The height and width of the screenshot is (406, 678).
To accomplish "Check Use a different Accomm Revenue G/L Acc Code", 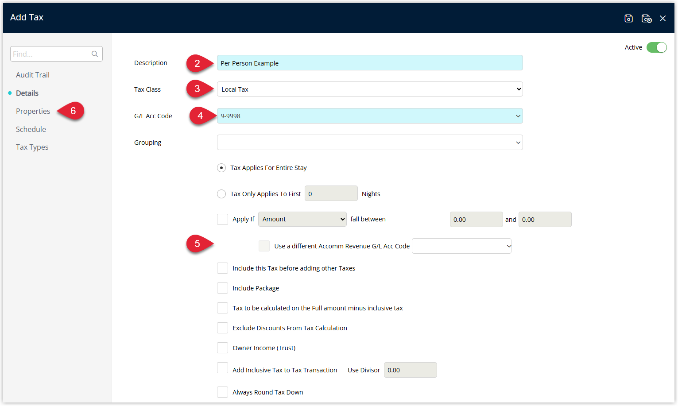I will [264, 246].
